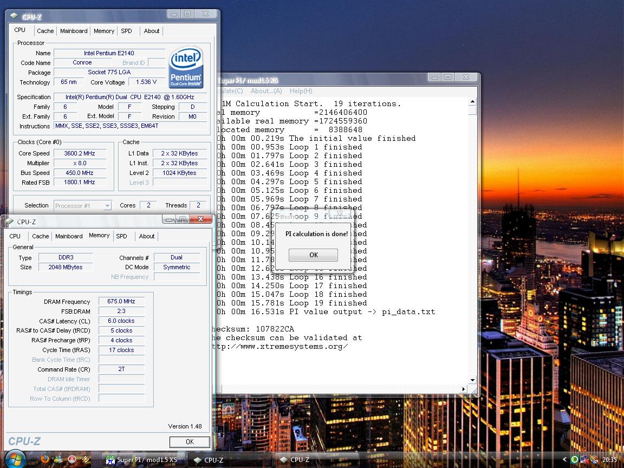The height and width of the screenshot is (468, 624).
Task: Switch to Cache tab in lower CPU-Z window
Action: pos(41,236)
